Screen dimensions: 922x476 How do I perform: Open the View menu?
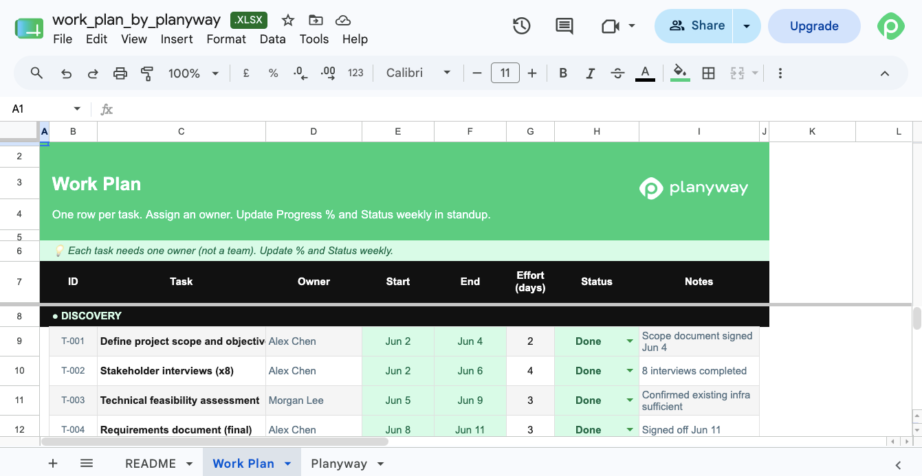134,39
